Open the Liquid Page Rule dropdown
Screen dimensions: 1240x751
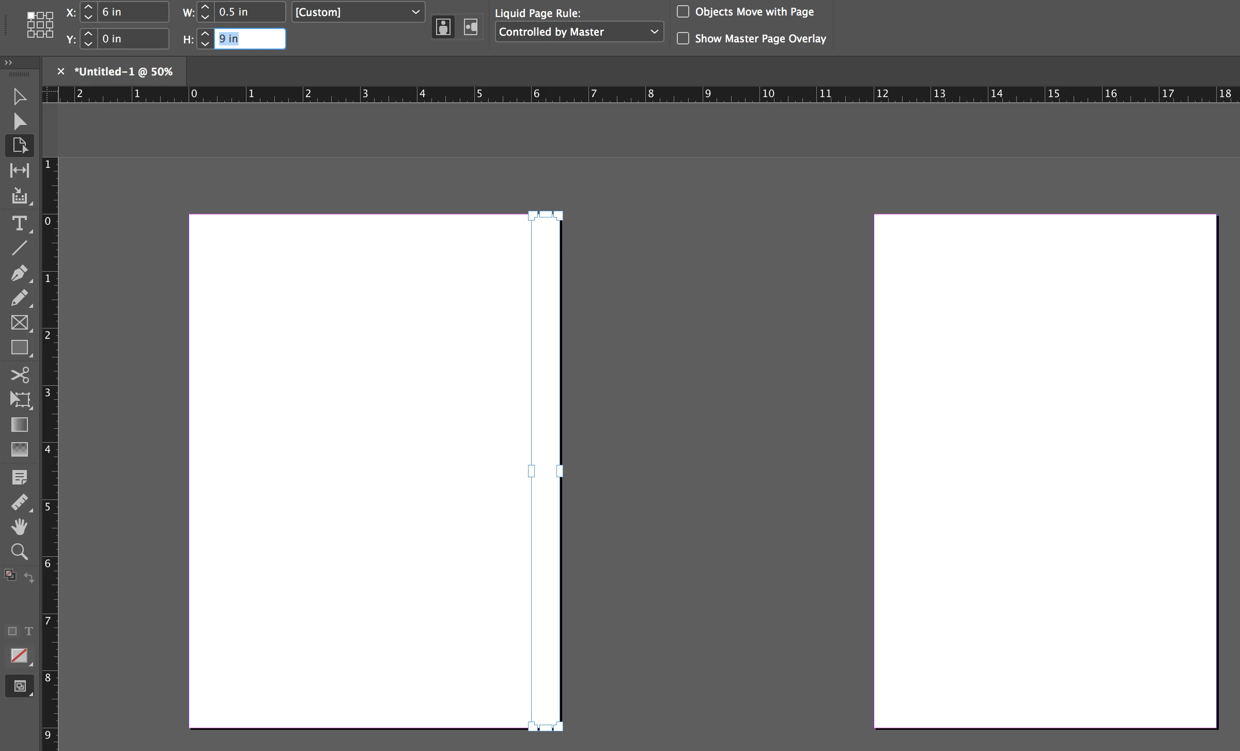(579, 32)
